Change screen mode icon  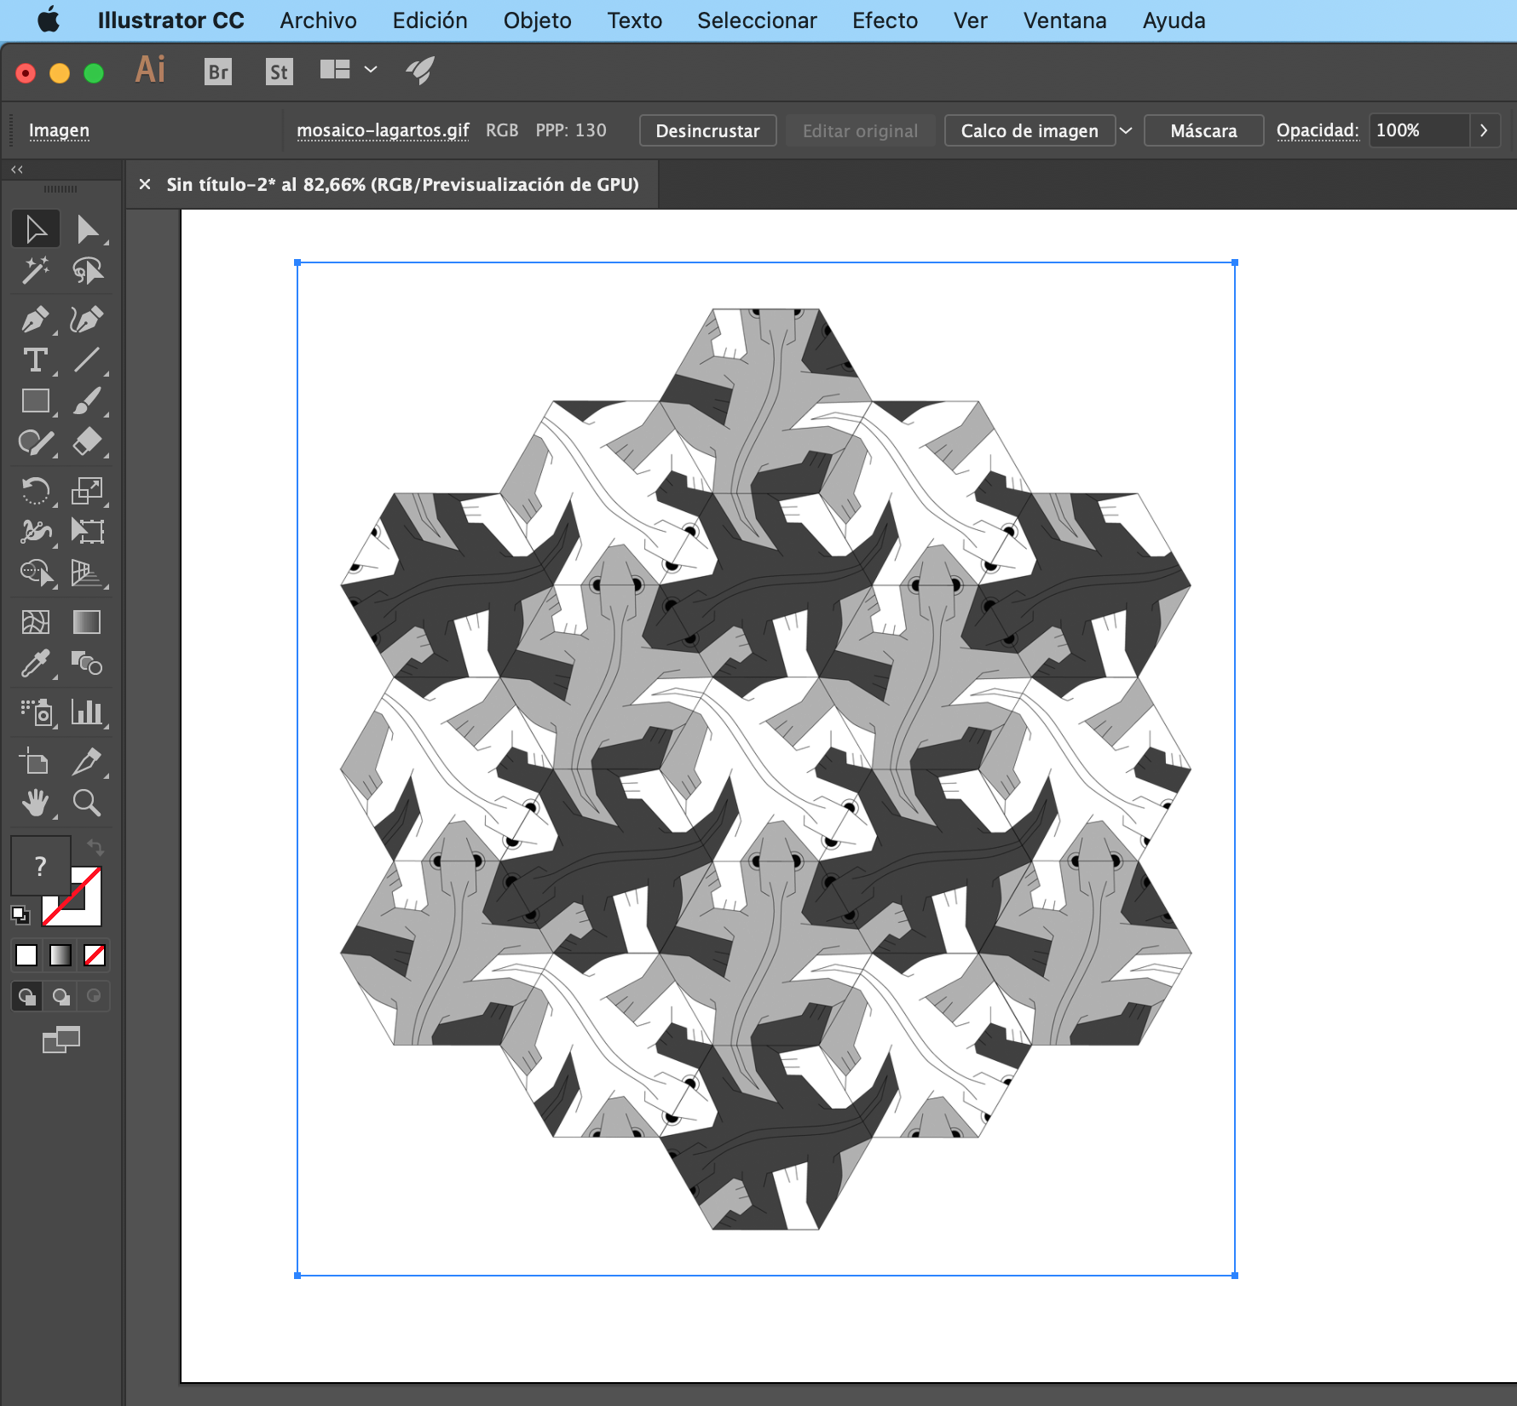tap(61, 1039)
